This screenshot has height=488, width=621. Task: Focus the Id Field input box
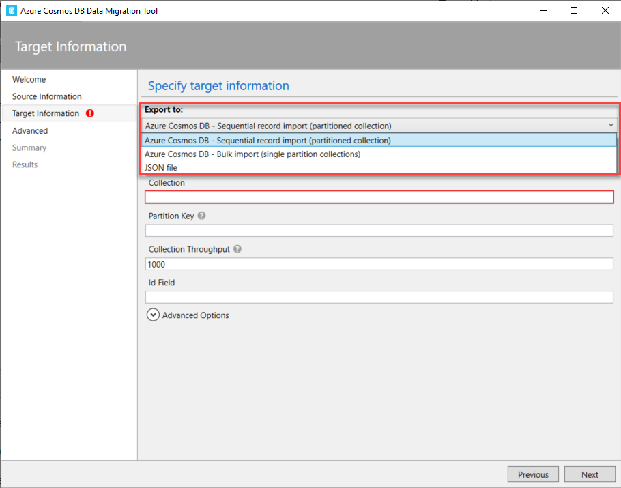[379, 298]
